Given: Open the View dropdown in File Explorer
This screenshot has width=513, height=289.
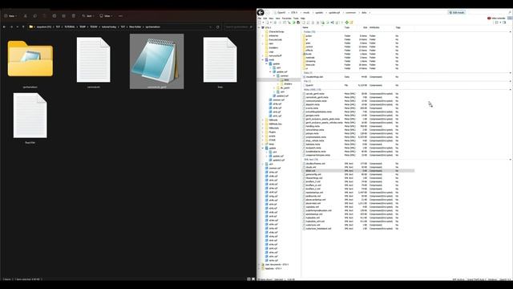Looking at the screenshot, I should click(x=106, y=16).
